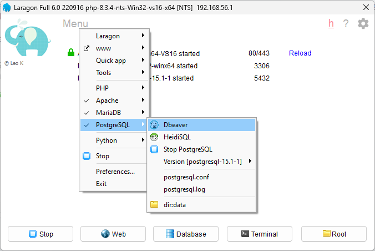Toggle the Apache checkmark menu item
Screen dimensions: 375x251
pyautogui.click(x=107, y=101)
